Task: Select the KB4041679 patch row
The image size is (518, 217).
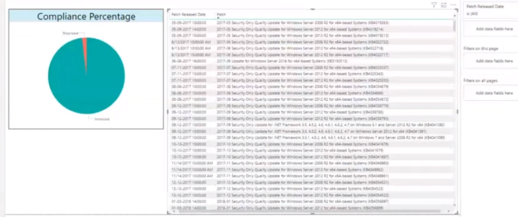Action: pyautogui.click(x=312, y=150)
